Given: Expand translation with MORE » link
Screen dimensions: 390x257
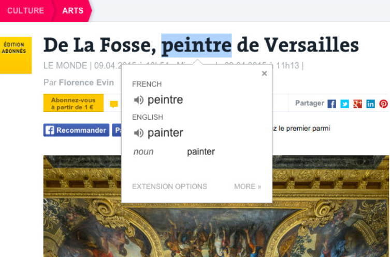Looking at the screenshot, I should click(248, 187).
